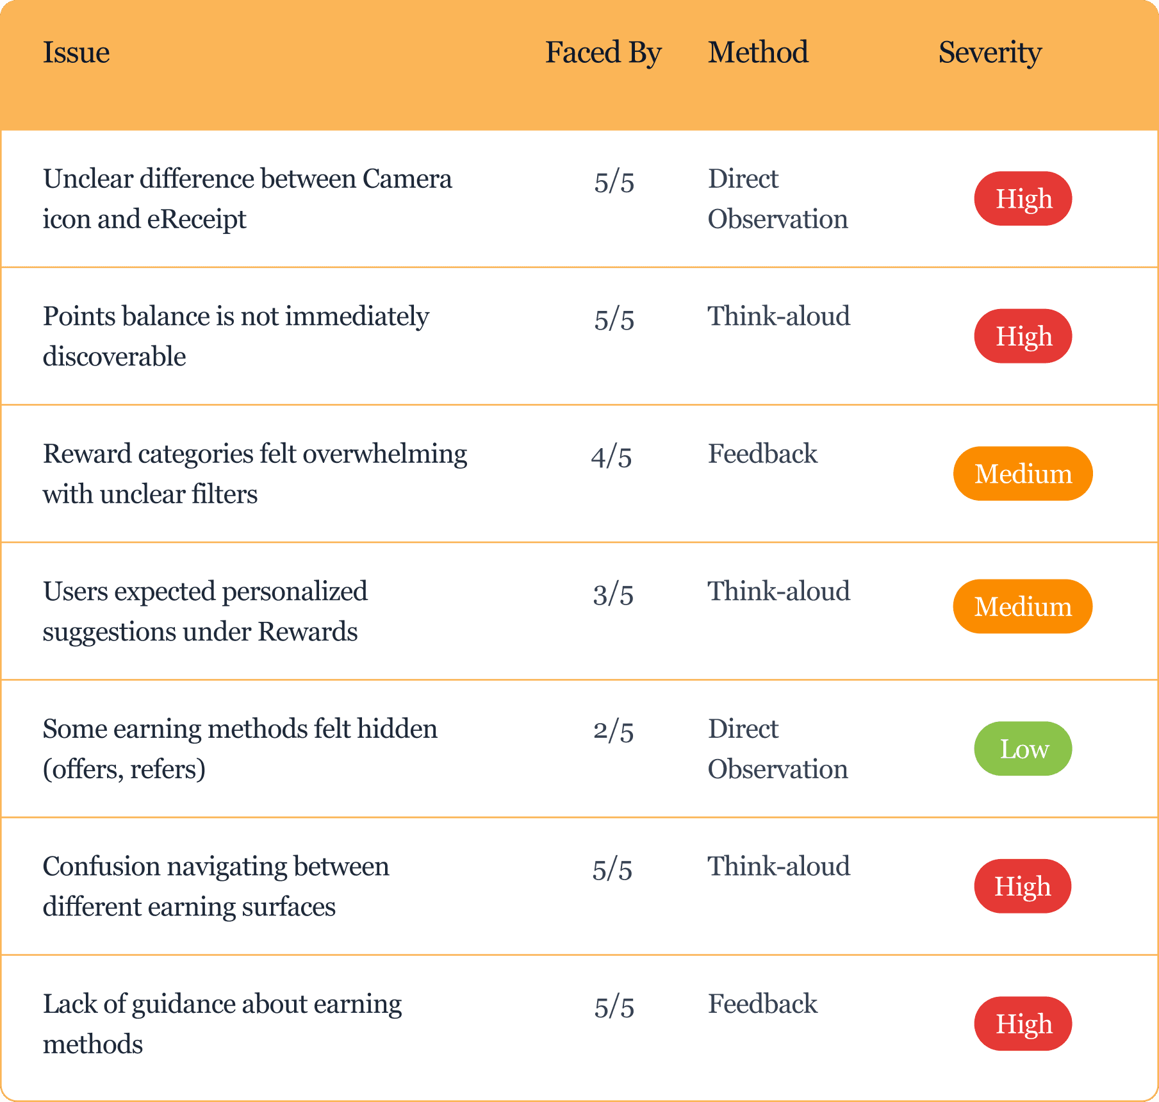The width and height of the screenshot is (1159, 1102).
Task: Select the Method column header
Action: point(758,53)
